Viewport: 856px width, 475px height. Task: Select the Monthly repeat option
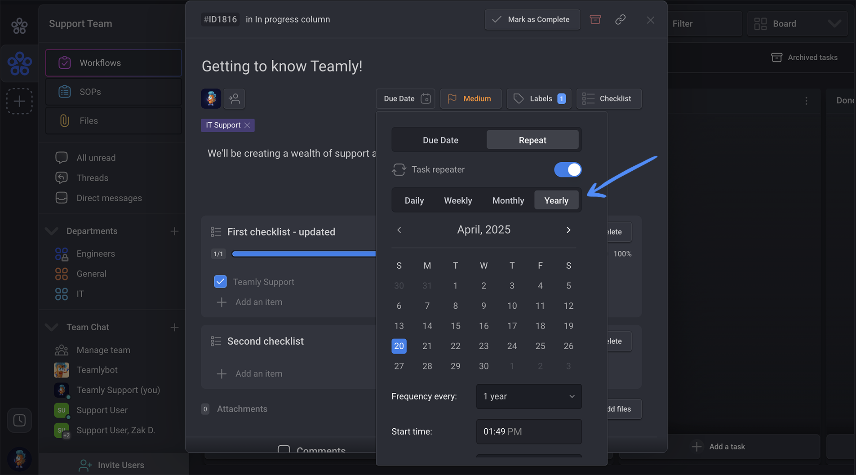pos(508,200)
